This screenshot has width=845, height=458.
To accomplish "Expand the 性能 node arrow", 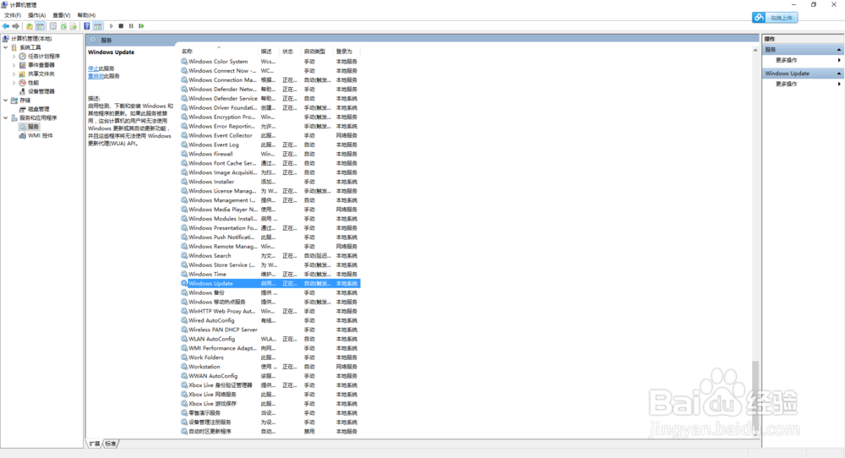I will (x=14, y=83).
